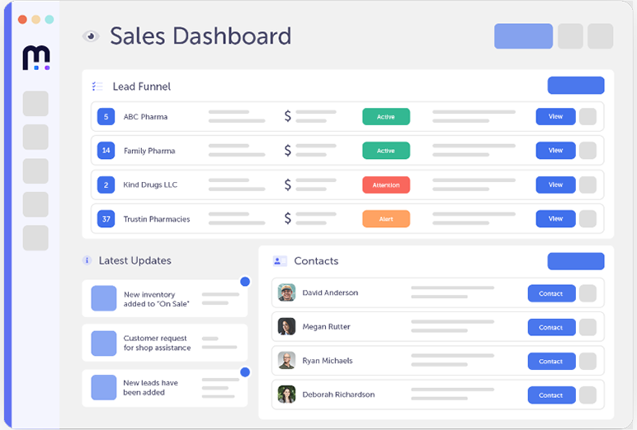Click the dollar sign in Kind Drugs LLC row
637x430 pixels.
click(287, 185)
